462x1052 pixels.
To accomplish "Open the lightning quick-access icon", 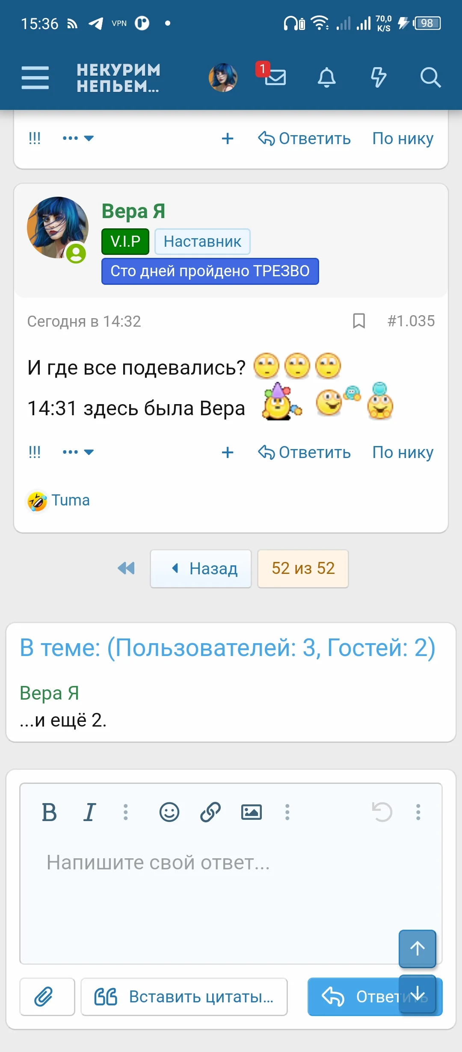I will [x=379, y=77].
